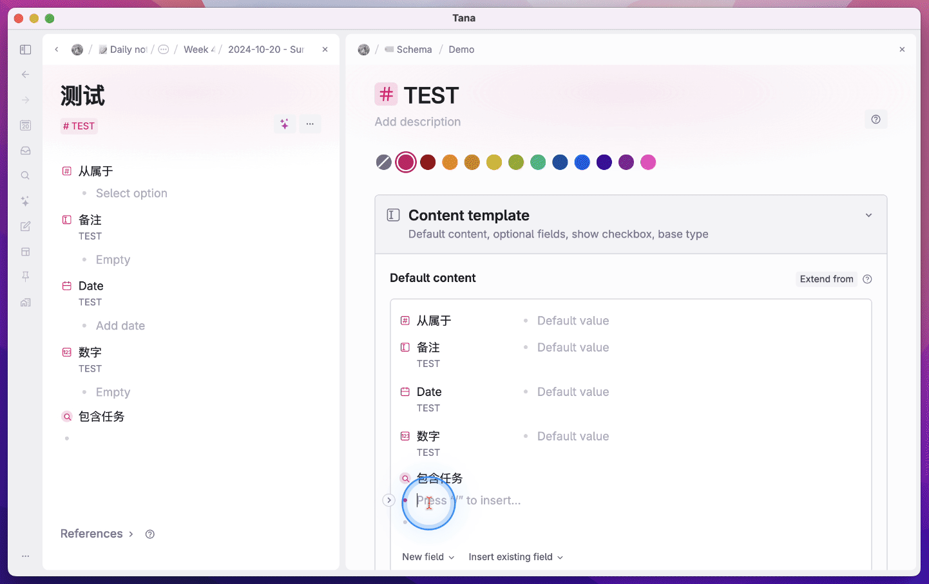Screen dimensions: 929x584
Task: Click the compose edit icon in sidebar
Action: (x=26, y=227)
